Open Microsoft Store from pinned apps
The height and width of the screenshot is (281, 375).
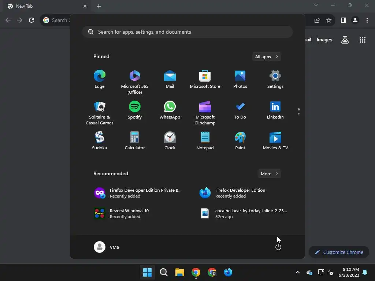click(x=205, y=79)
